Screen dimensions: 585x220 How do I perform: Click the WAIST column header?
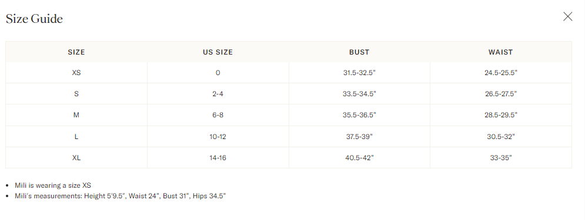(x=501, y=52)
